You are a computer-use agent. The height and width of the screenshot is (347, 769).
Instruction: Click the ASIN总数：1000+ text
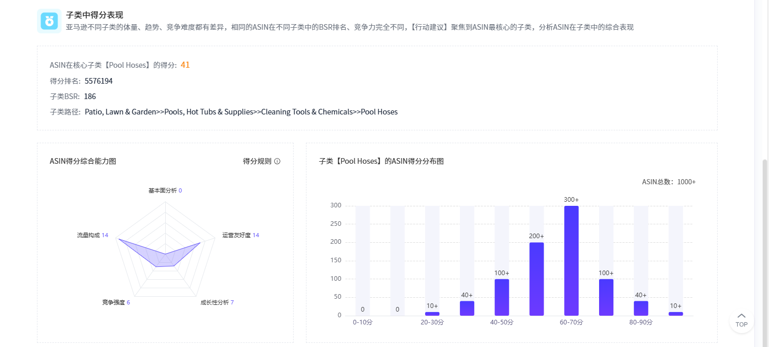point(669,182)
